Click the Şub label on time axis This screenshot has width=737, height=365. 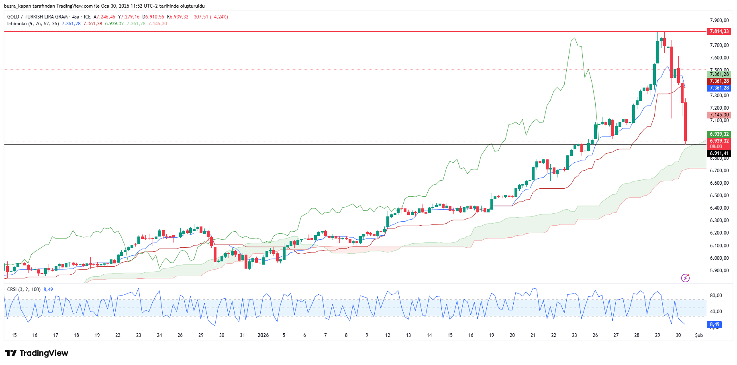(x=699, y=335)
